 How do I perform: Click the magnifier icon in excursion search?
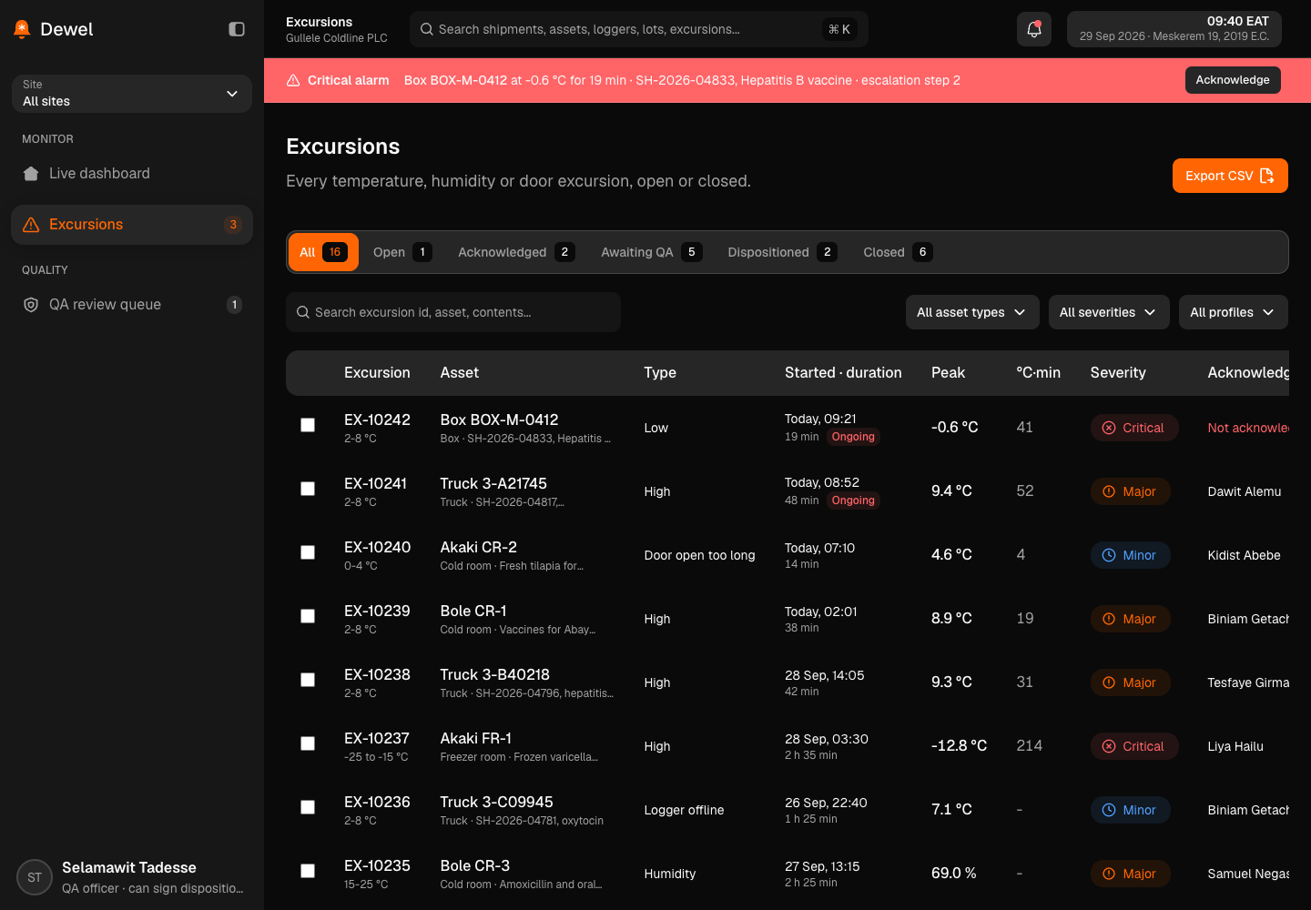point(303,312)
